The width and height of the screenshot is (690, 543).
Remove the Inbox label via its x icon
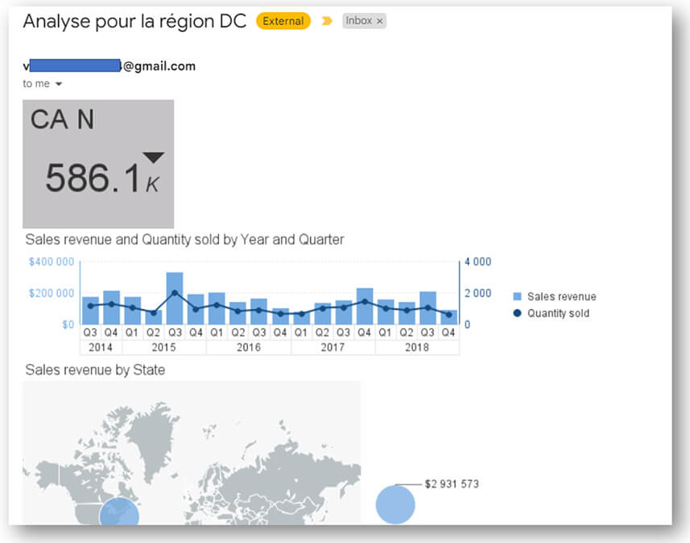point(381,21)
